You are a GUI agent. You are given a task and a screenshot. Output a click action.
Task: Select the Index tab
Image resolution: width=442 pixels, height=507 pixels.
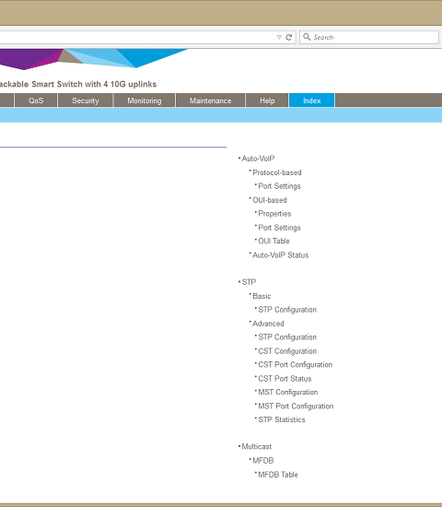tap(312, 100)
